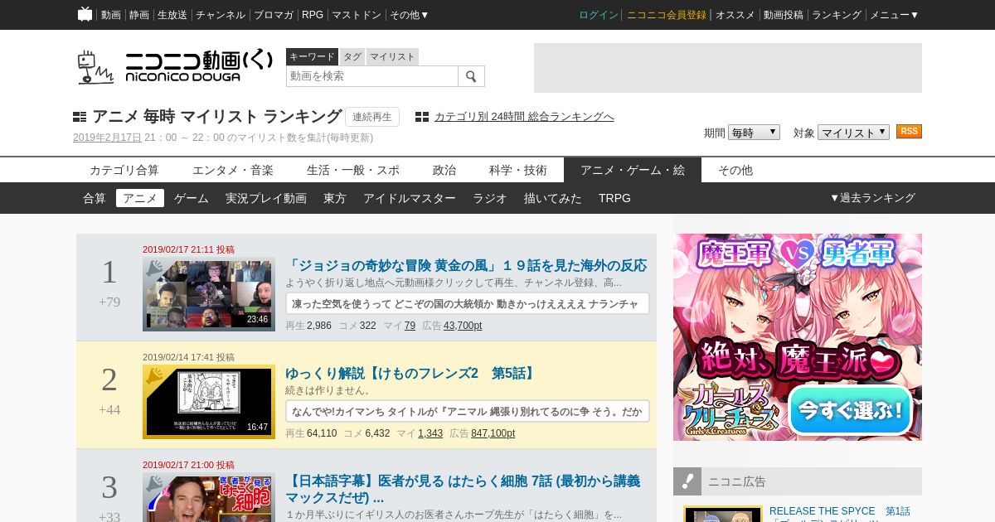The image size is (995, 522).
Task: Click megaphone ad icon on rank 2 thumbnail
Action: pyautogui.click(x=155, y=376)
